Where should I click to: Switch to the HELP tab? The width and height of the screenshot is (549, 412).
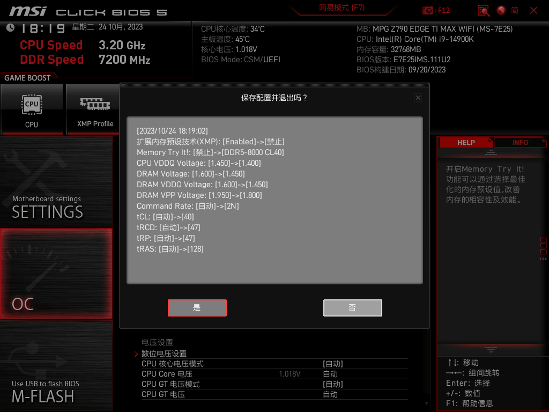coord(466,142)
